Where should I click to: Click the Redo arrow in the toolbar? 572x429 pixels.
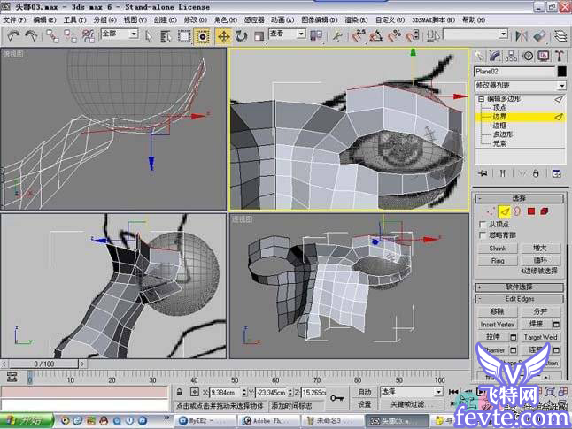[32, 35]
